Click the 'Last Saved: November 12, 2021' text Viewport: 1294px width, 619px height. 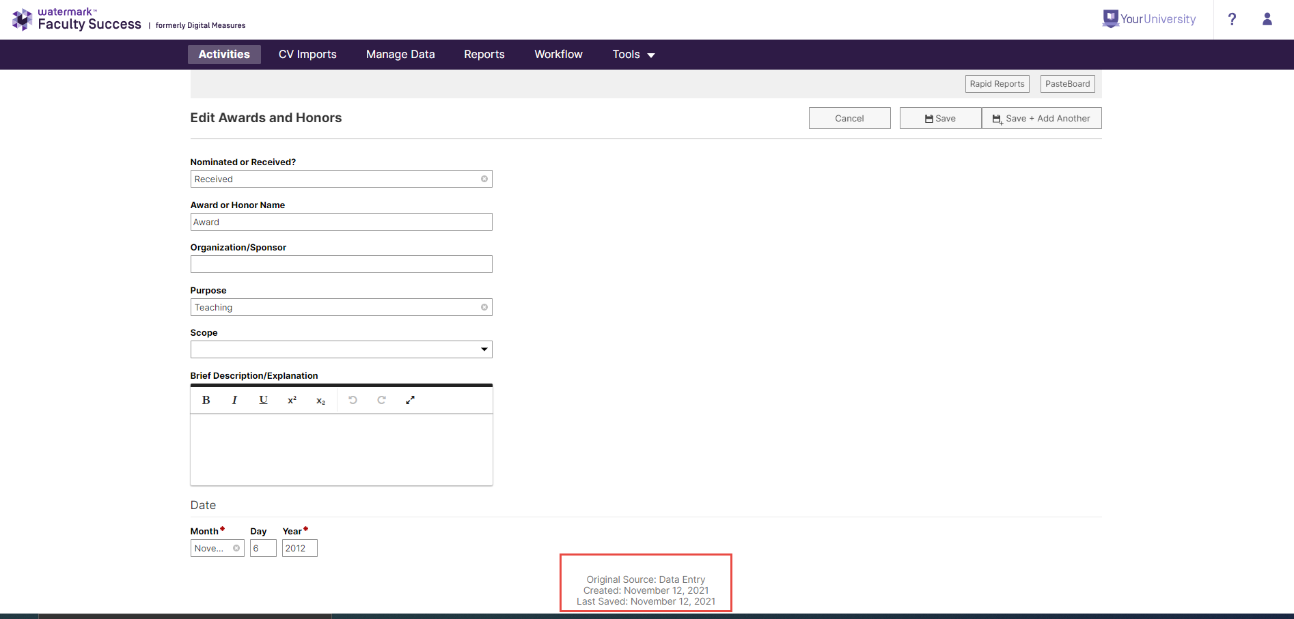646,601
